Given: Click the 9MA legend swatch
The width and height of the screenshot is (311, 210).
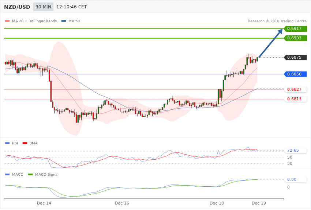Looking at the screenshot, I should [25, 143].
